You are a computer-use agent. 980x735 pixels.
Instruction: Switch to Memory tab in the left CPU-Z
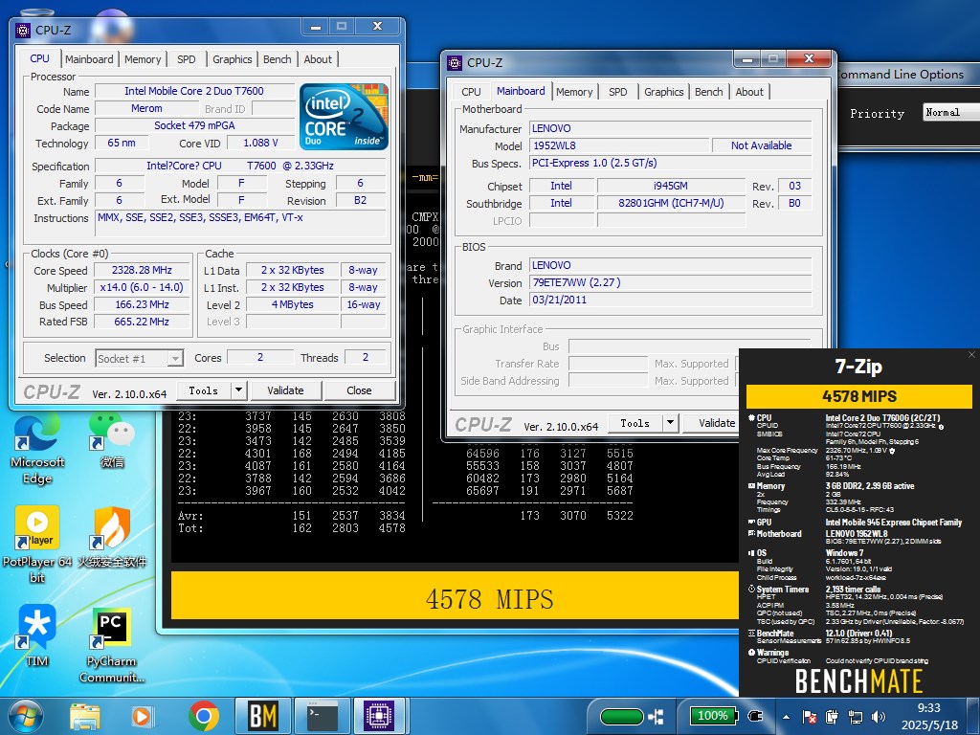coord(143,59)
